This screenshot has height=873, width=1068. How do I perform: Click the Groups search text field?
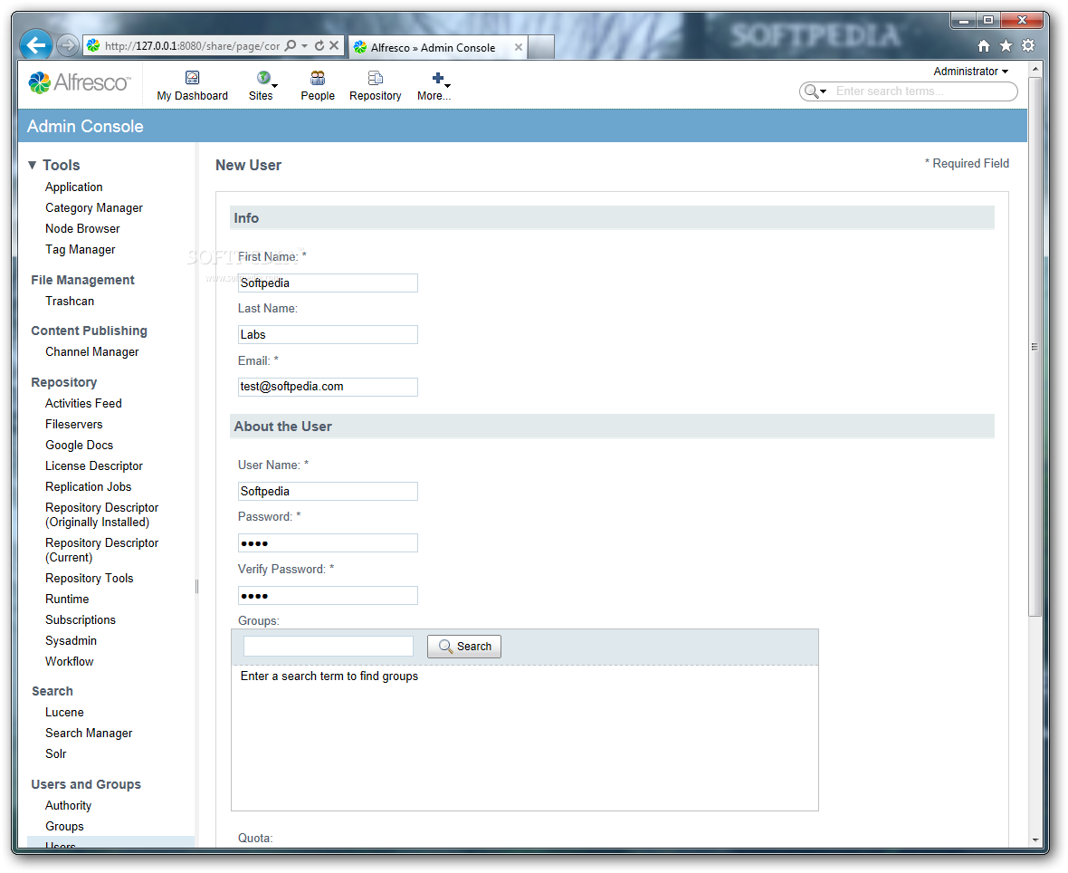click(329, 646)
